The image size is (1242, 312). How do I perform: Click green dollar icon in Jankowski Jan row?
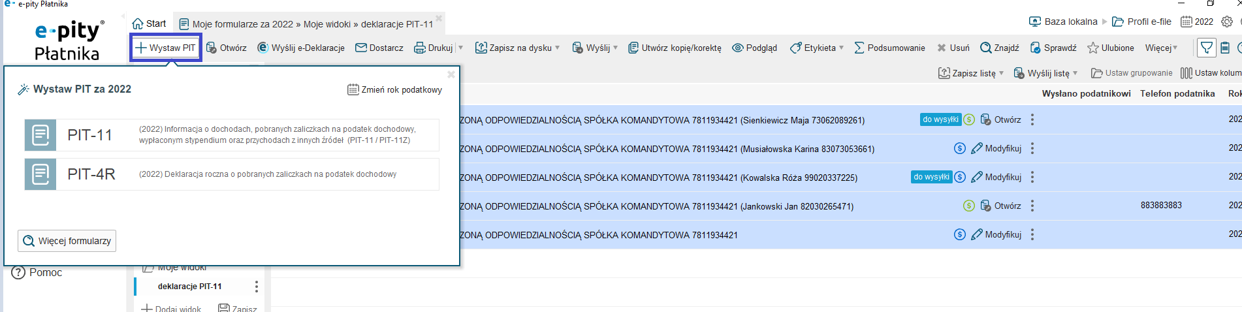pyautogui.click(x=969, y=206)
